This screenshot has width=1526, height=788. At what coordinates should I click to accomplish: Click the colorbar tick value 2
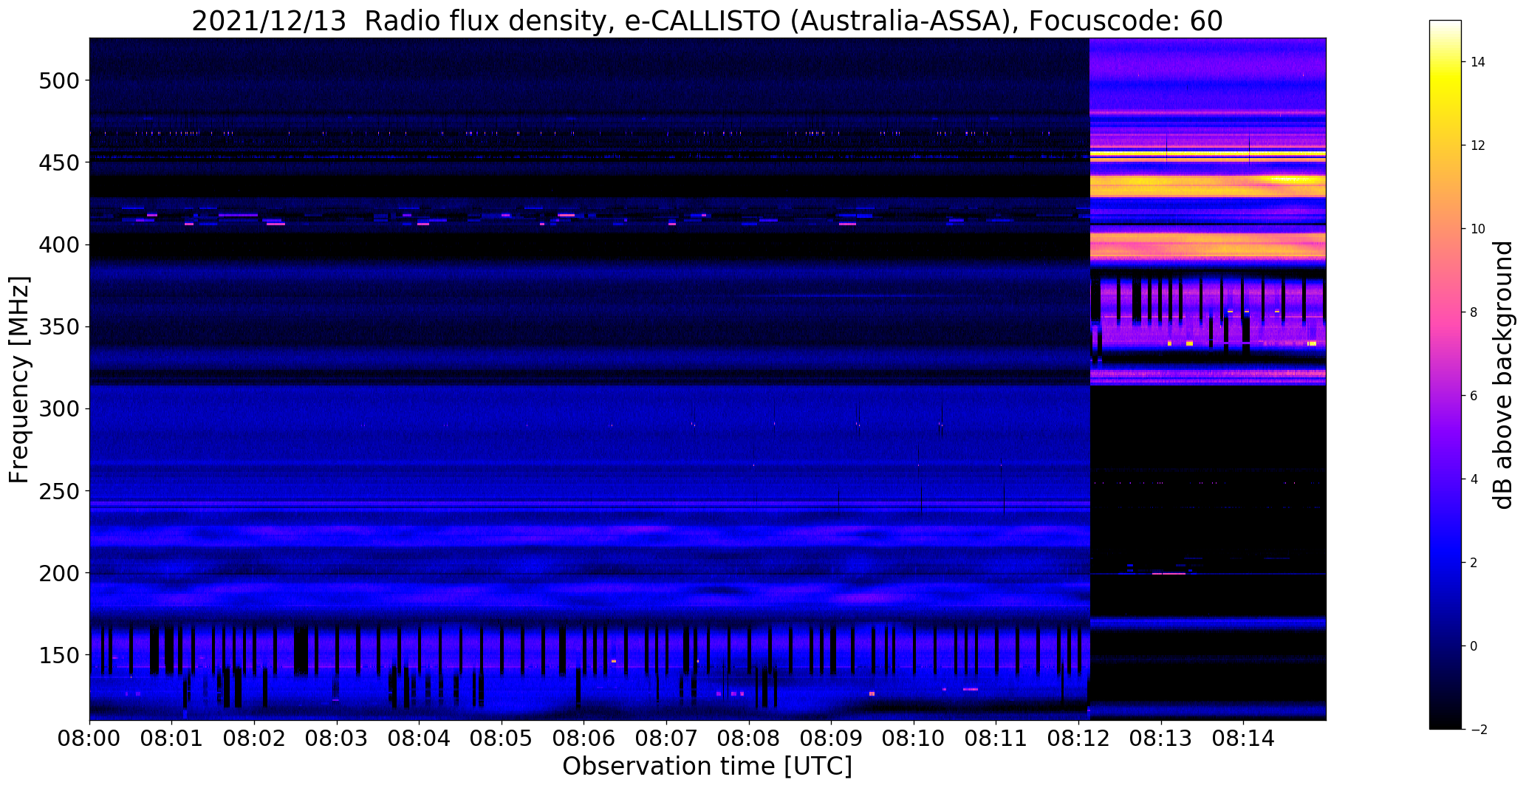[x=1474, y=563]
